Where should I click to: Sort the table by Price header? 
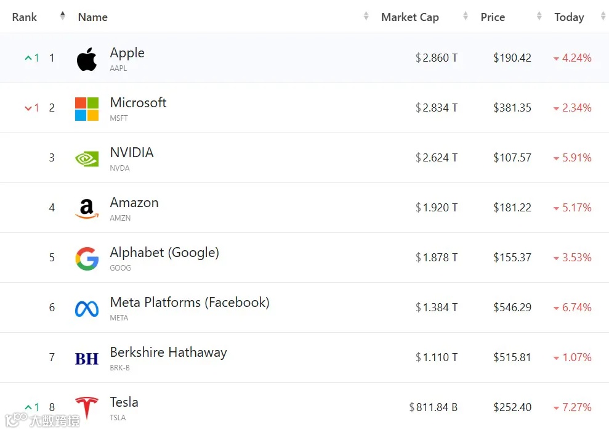pos(493,17)
